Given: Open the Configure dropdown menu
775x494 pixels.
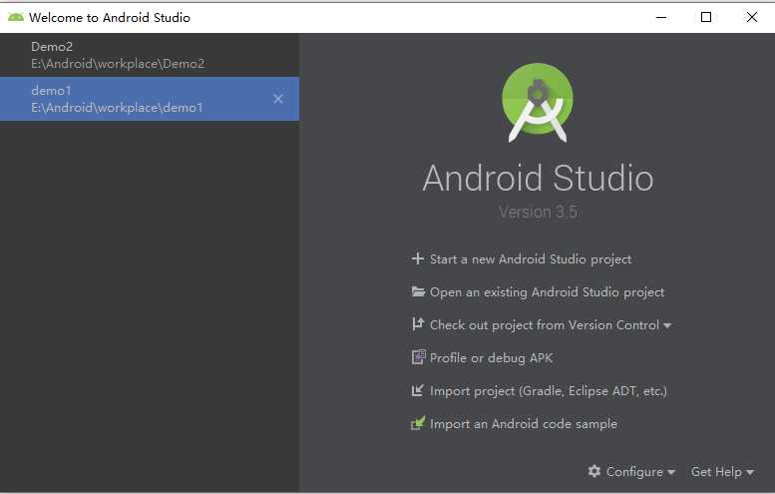Looking at the screenshot, I should tap(640, 472).
